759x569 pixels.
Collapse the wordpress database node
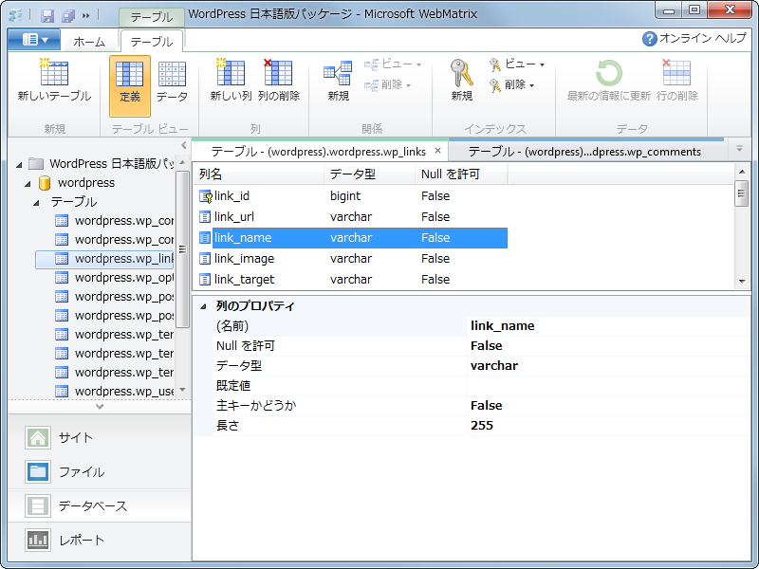[x=28, y=183]
